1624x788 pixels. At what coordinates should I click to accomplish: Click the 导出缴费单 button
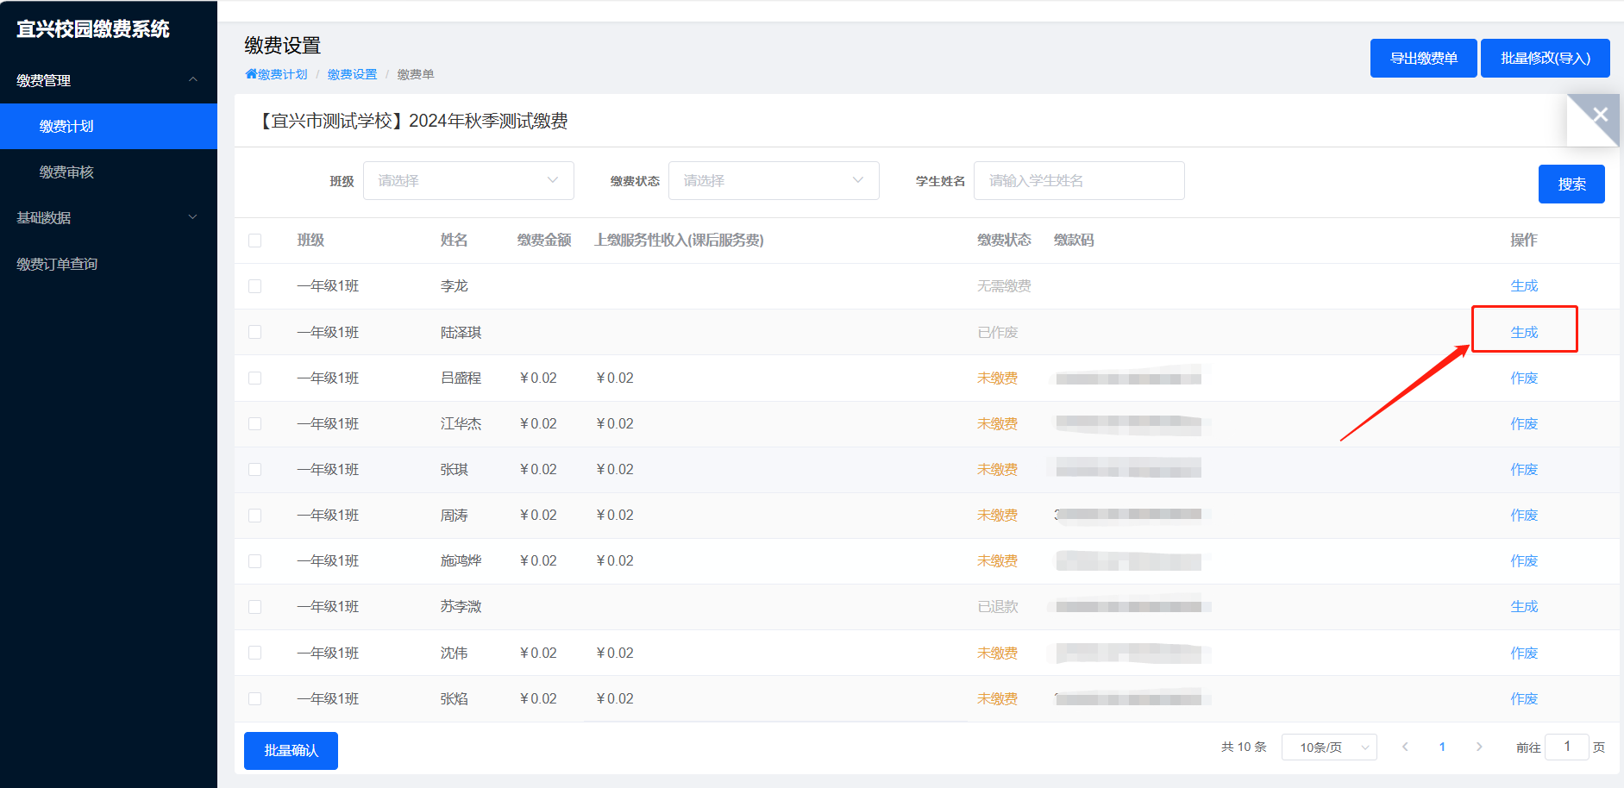coord(1423,58)
